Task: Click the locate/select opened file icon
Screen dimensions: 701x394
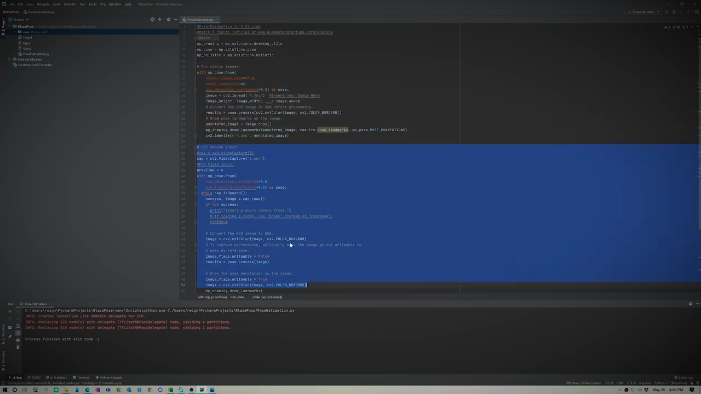Action: [x=153, y=20]
